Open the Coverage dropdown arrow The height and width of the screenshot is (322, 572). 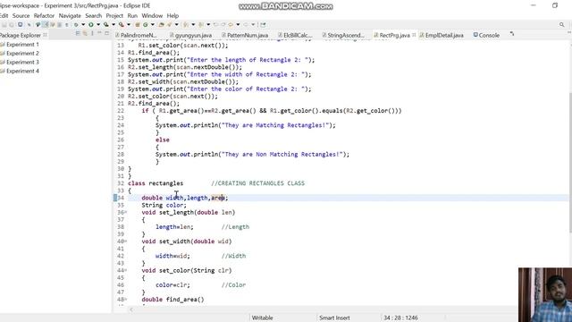[x=114, y=25]
